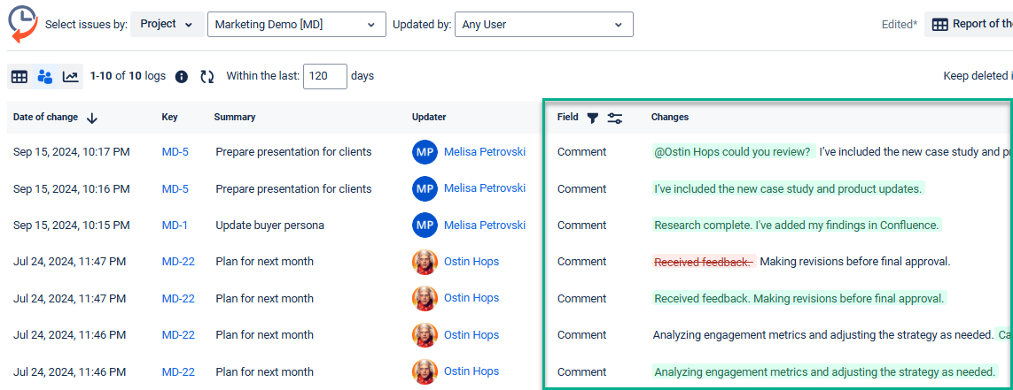The height and width of the screenshot is (390, 1013).
Task: Click Melisa Petrovski avatar in 10:17 PM row
Action: click(x=425, y=152)
